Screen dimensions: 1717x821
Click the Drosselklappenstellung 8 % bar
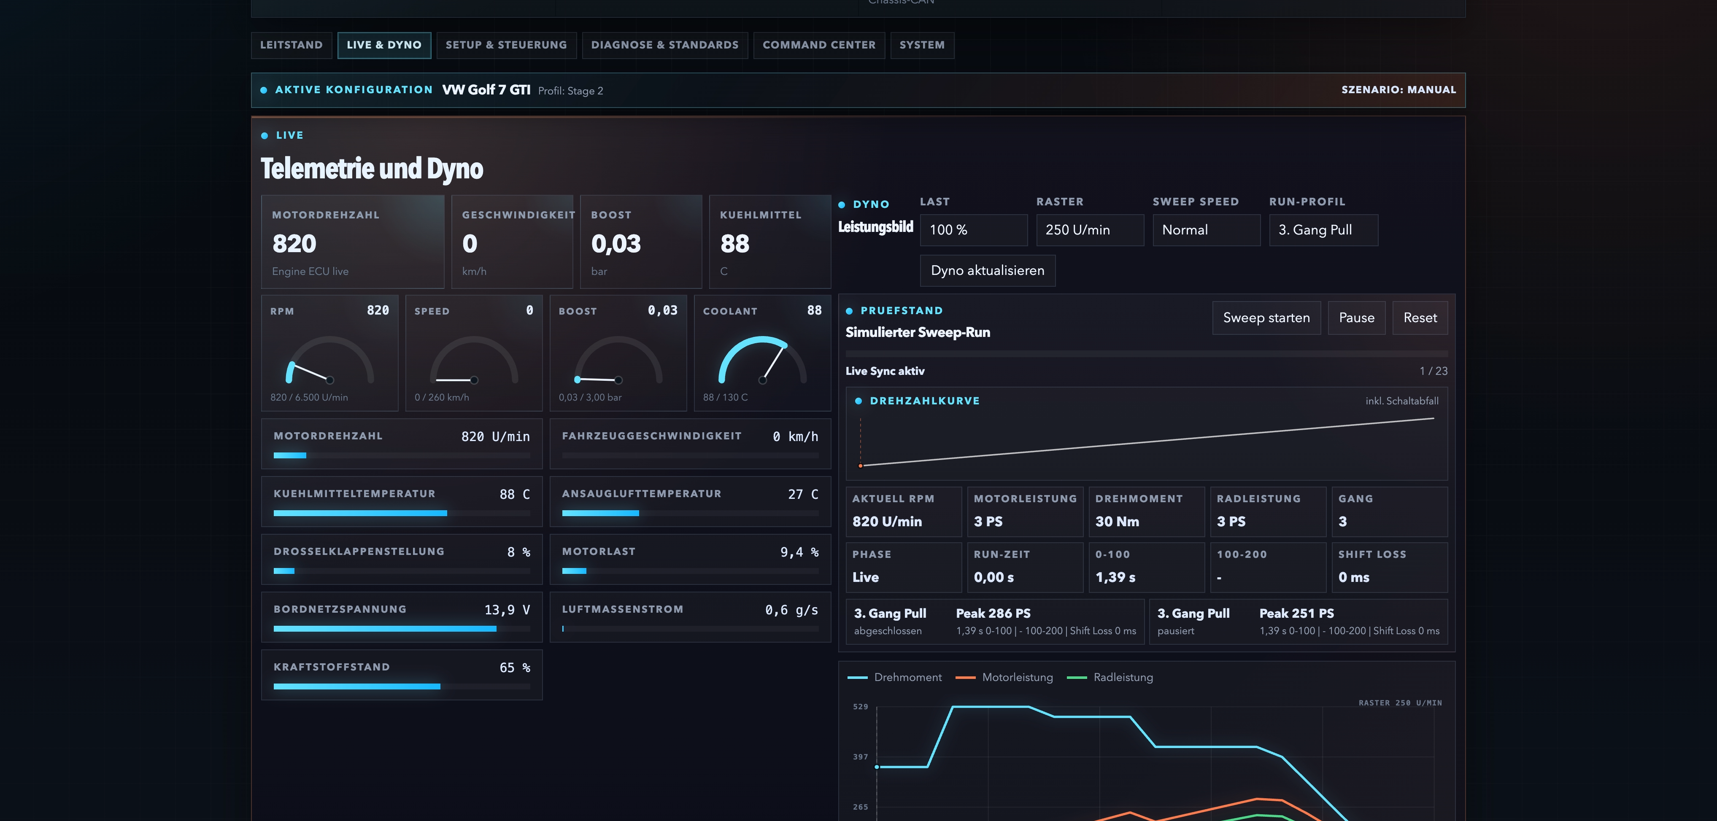tap(402, 571)
